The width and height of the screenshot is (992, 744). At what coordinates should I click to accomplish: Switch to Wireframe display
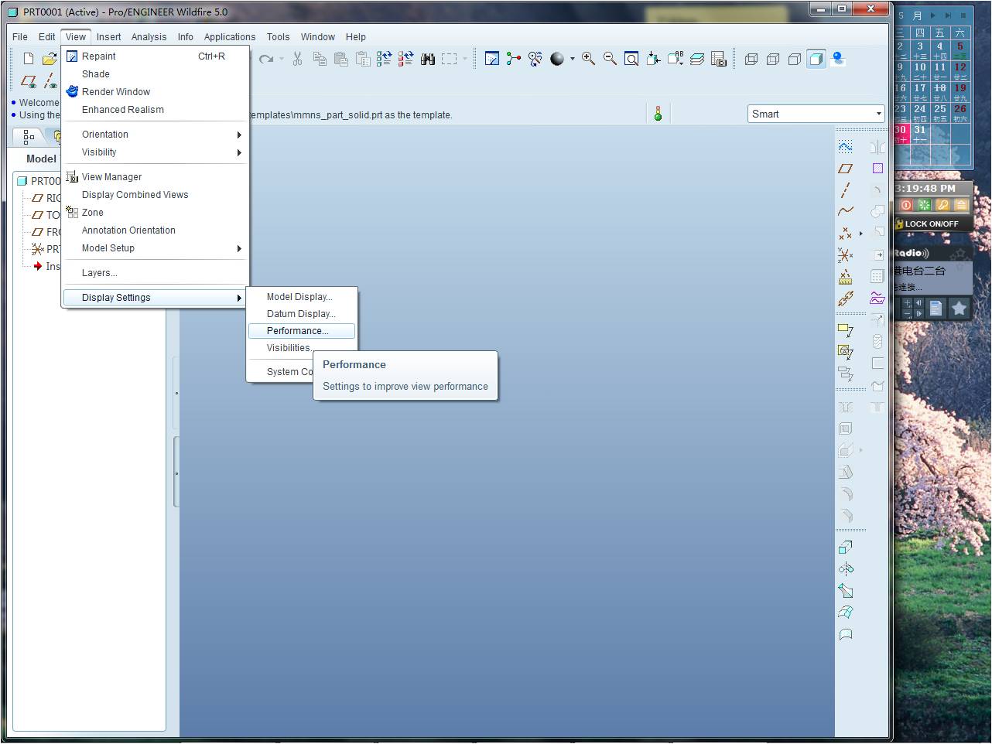pos(751,59)
